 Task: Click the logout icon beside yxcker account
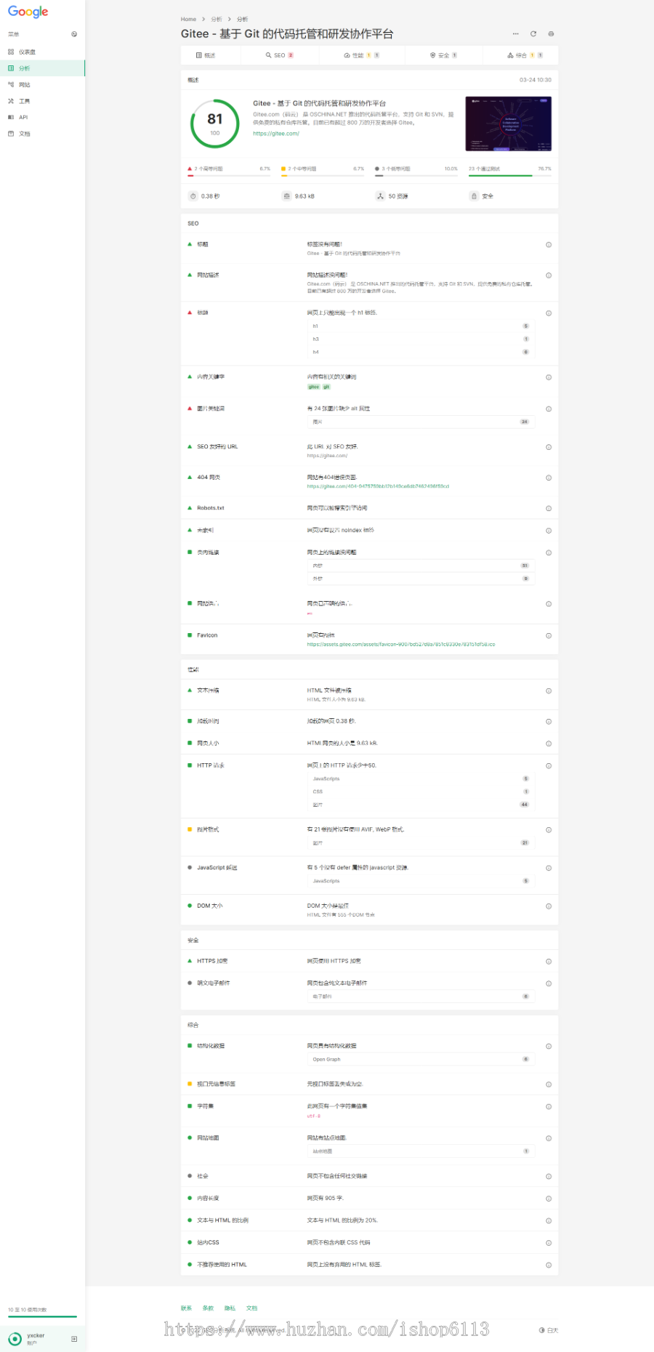pos(74,1338)
